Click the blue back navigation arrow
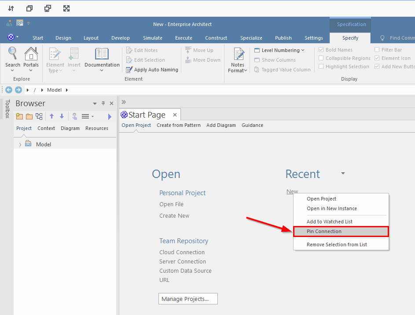This screenshot has width=415, height=315. tap(9, 90)
